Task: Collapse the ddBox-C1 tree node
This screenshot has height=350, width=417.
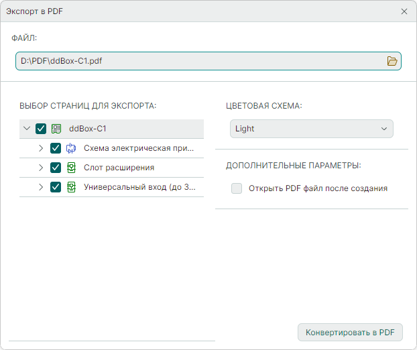Action: tap(27, 129)
